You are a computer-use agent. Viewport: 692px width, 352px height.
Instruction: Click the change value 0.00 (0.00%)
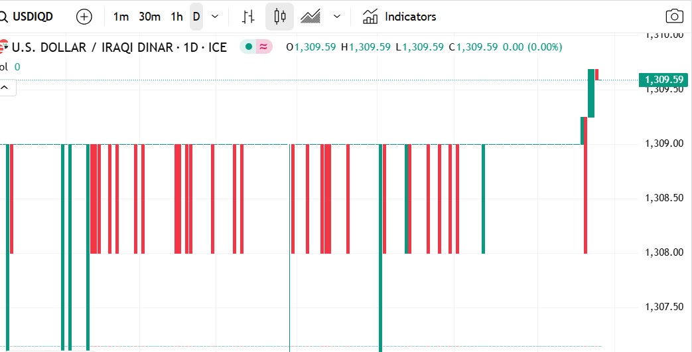point(533,46)
